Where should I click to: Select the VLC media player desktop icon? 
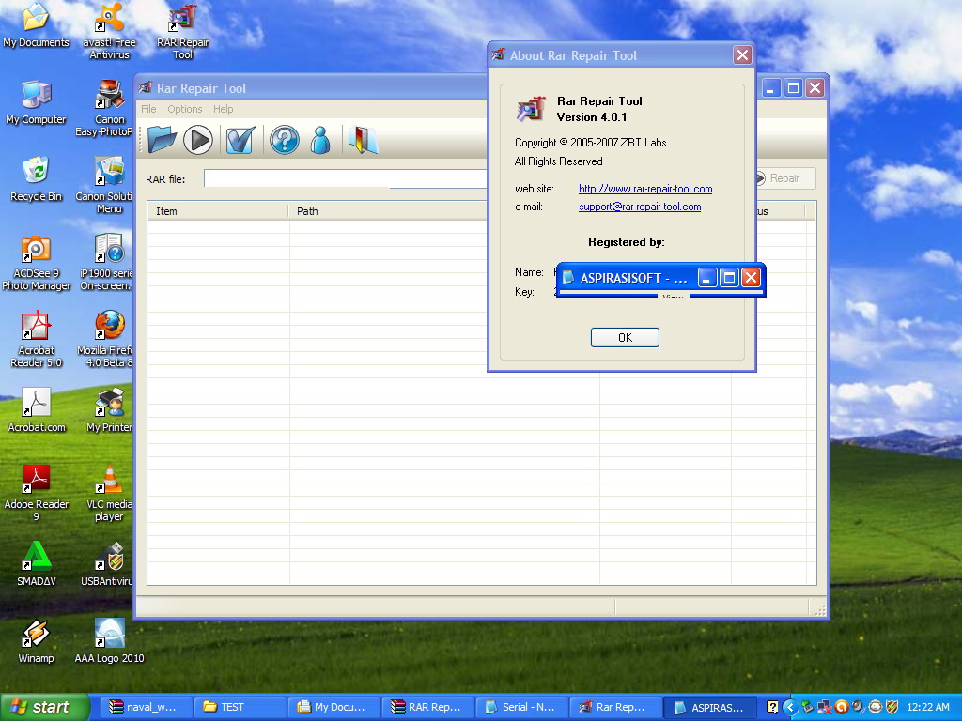coord(109,493)
